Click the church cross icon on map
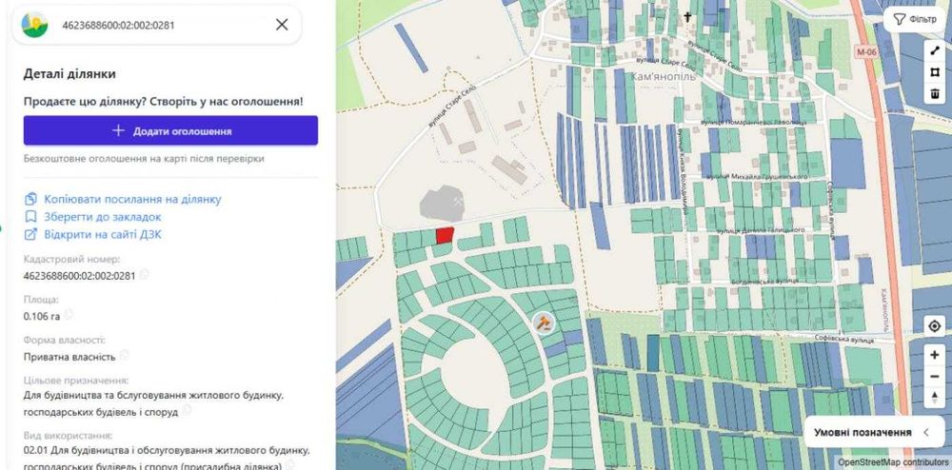The image size is (952, 470). (687, 17)
